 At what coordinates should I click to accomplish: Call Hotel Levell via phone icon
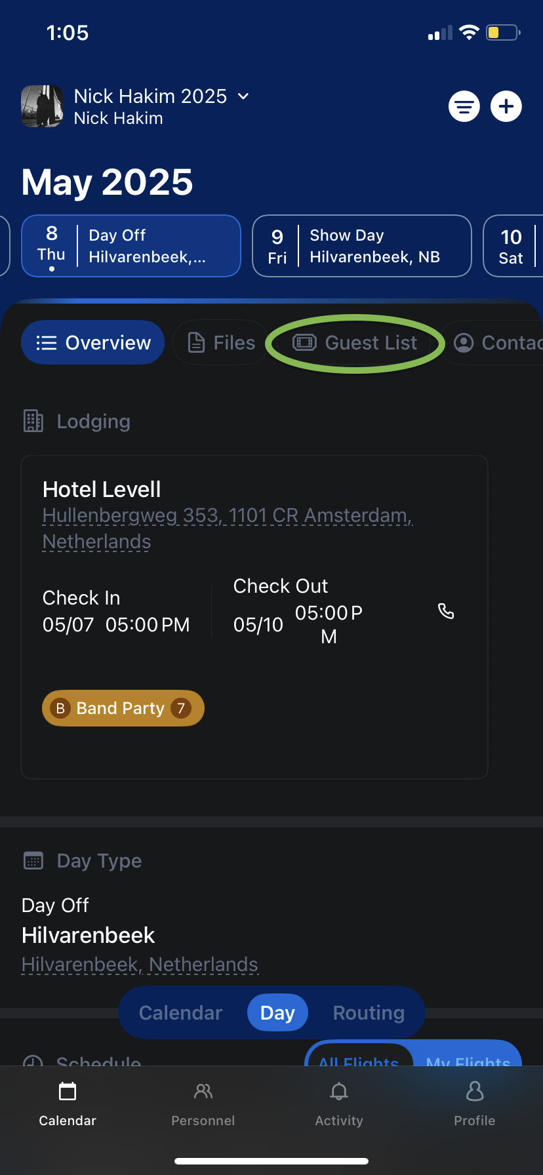point(446,611)
